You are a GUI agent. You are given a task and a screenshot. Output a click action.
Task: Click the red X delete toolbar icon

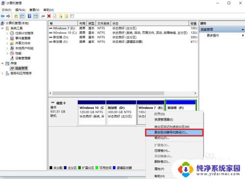point(49,16)
